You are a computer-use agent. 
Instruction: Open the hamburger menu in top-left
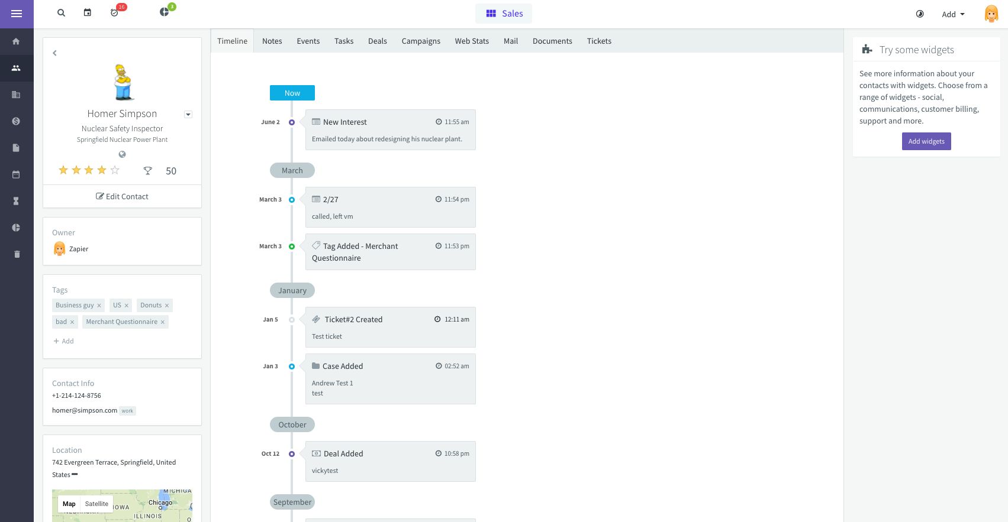[17, 14]
